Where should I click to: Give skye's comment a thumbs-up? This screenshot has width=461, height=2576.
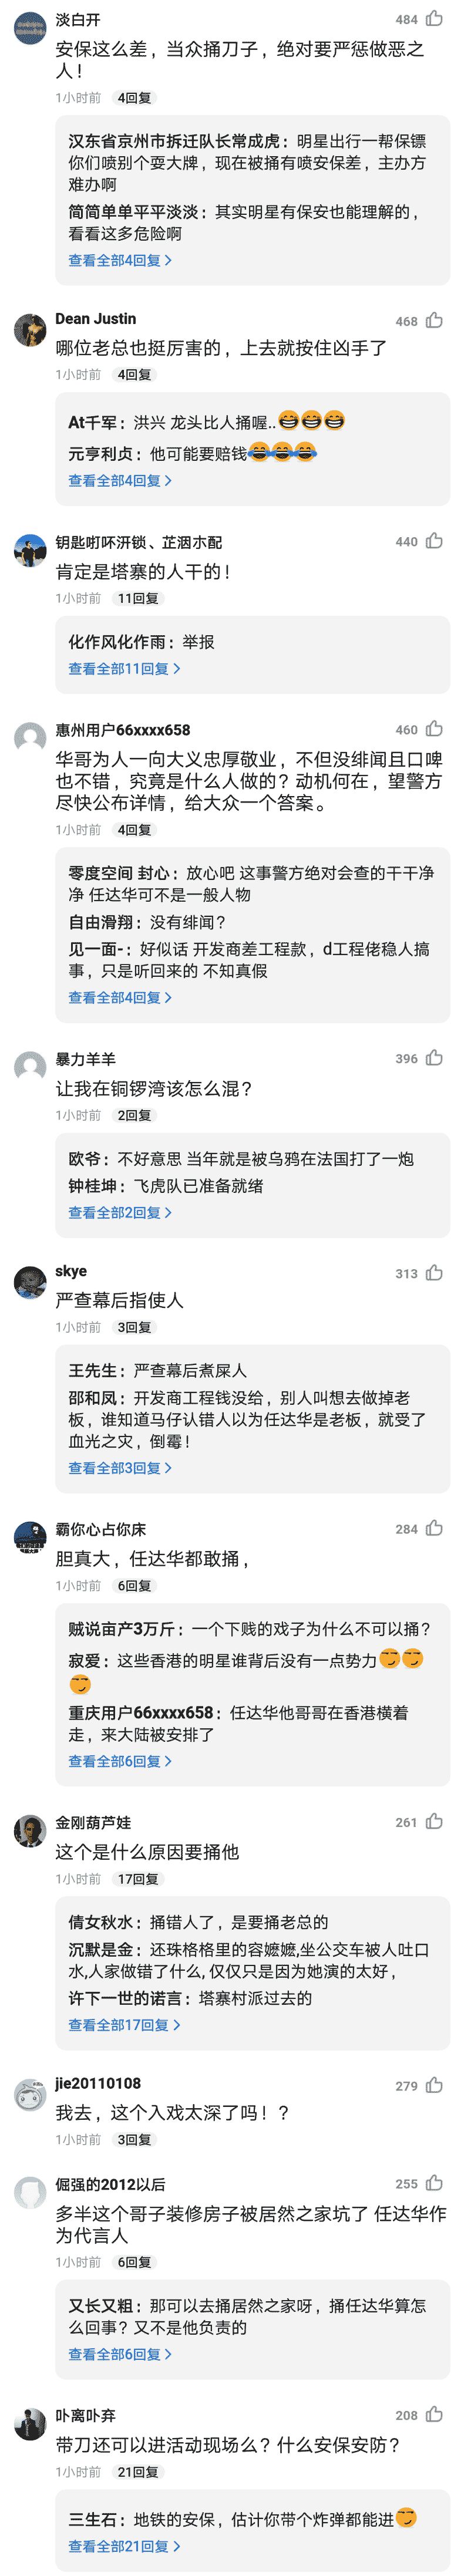point(434,1273)
